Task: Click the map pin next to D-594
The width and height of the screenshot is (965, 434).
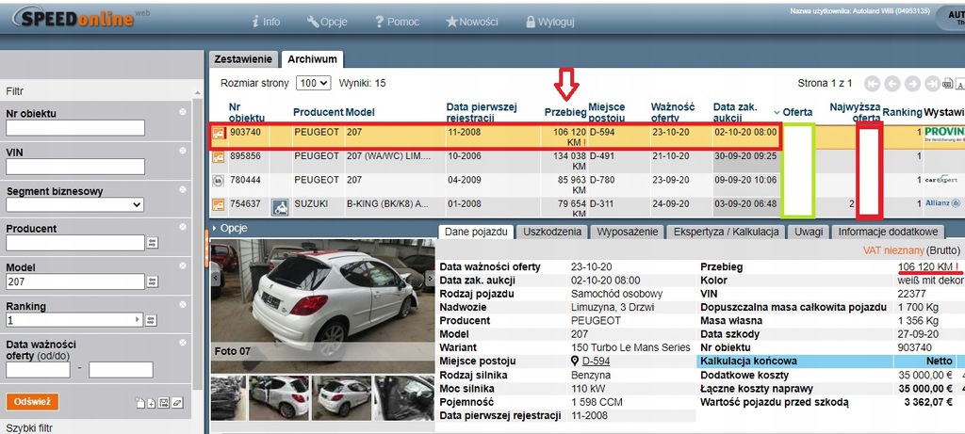Action: pos(574,362)
